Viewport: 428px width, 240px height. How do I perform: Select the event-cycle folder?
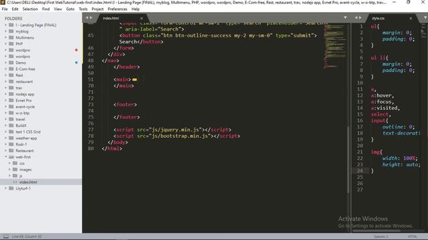point(25,107)
